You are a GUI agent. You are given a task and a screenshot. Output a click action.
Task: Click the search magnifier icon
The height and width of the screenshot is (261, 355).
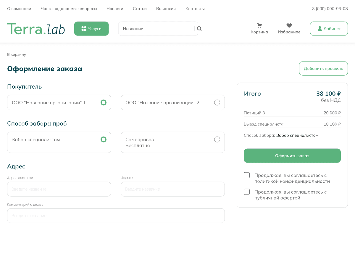(x=199, y=29)
